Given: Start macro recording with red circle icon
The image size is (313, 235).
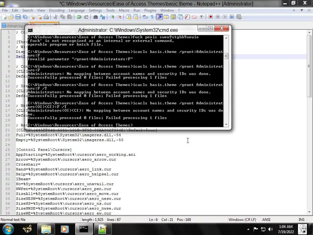Looking at the screenshot, I should coord(211,17).
